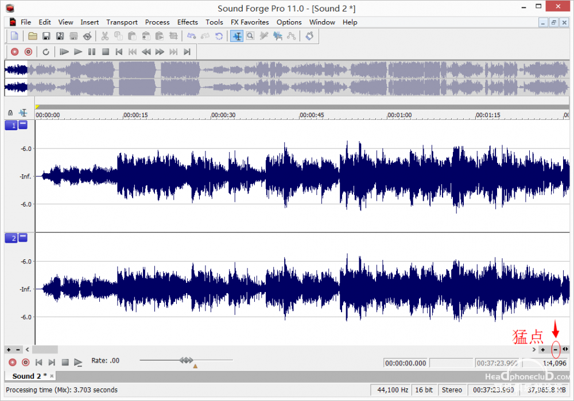
Task: Click the overview waveform bar at top
Action: point(286,78)
